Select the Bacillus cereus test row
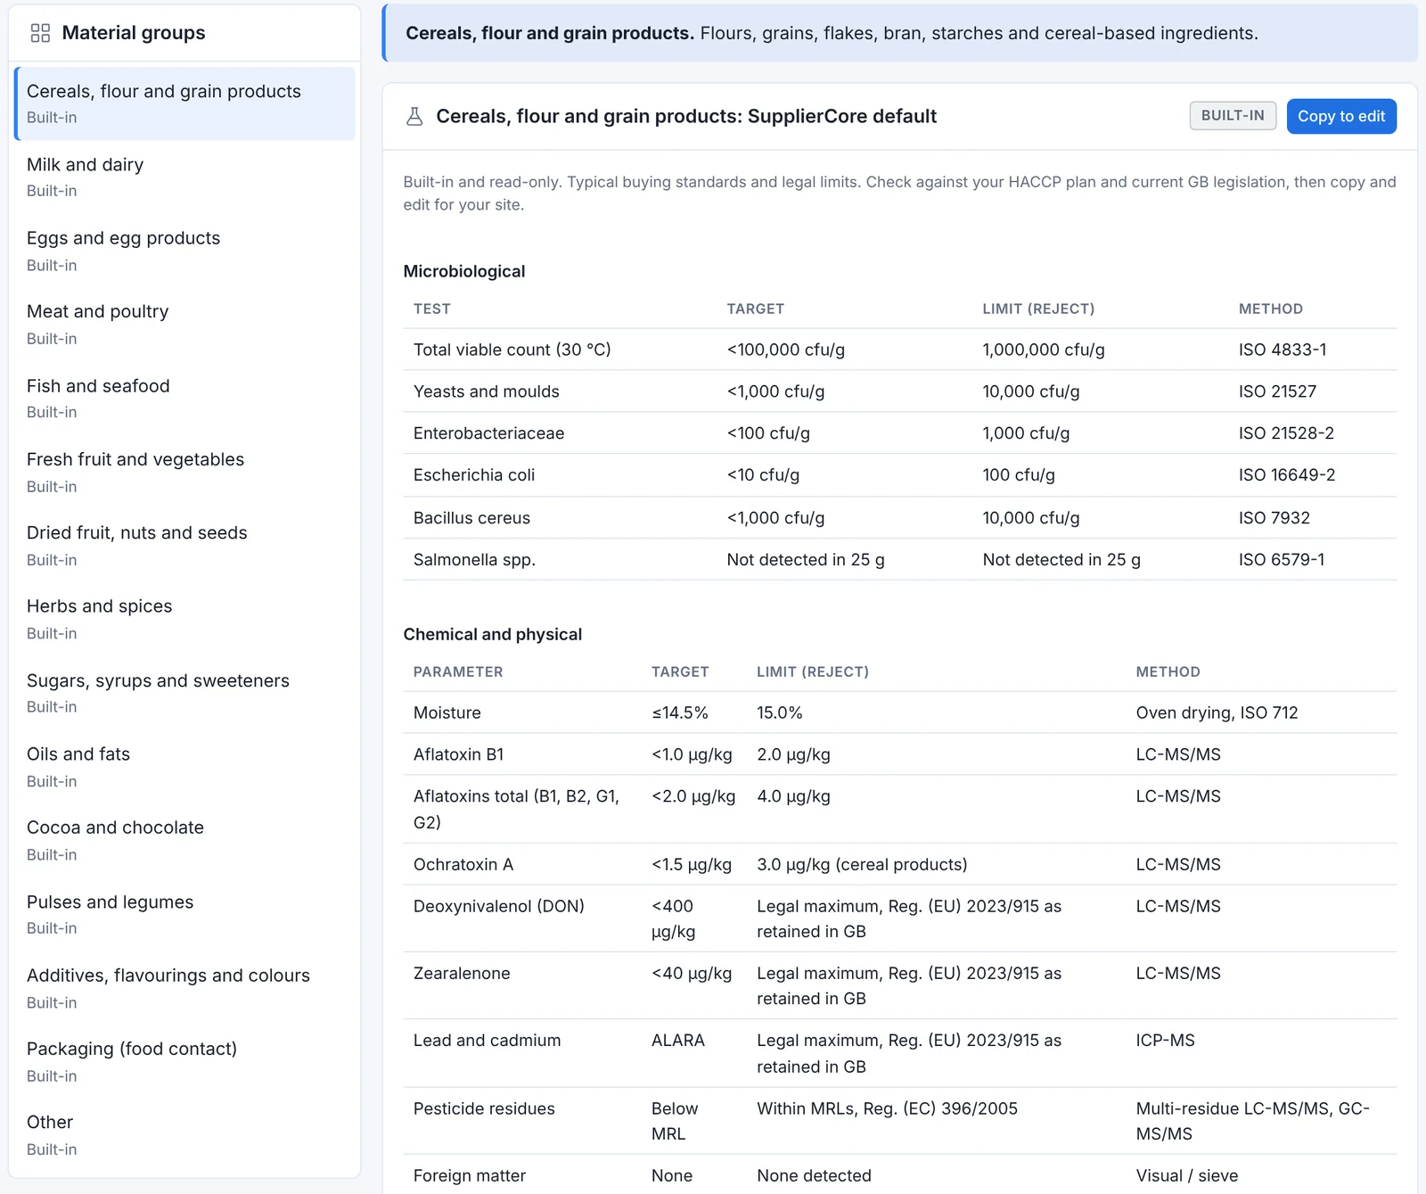 [899, 518]
